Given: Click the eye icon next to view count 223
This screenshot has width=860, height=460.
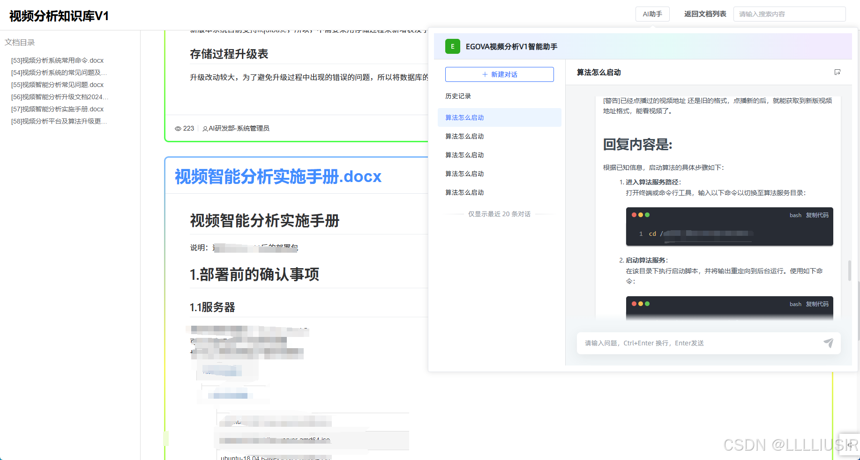Looking at the screenshot, I should [x=178, y=128].
